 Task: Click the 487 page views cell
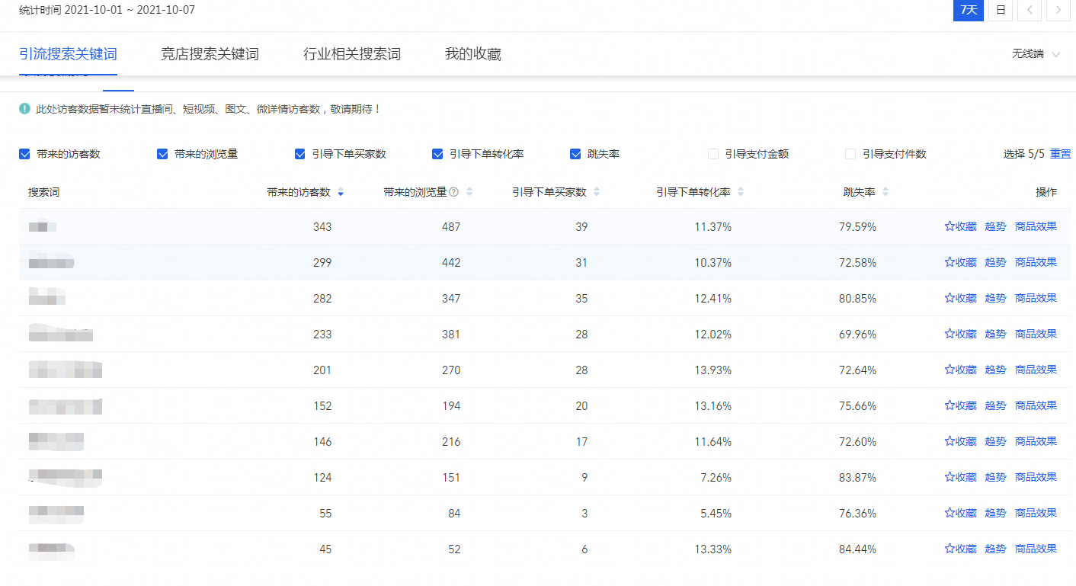[x=451, y=227]
